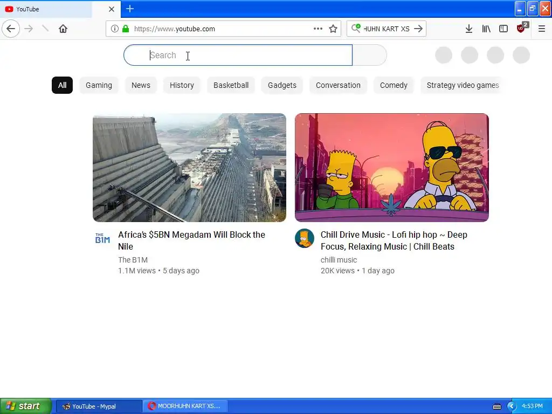The height and width of the screenshot is (414, 552).
Task: Select the History filter chip
Action: pyautogui.click(x=182, y=85)
